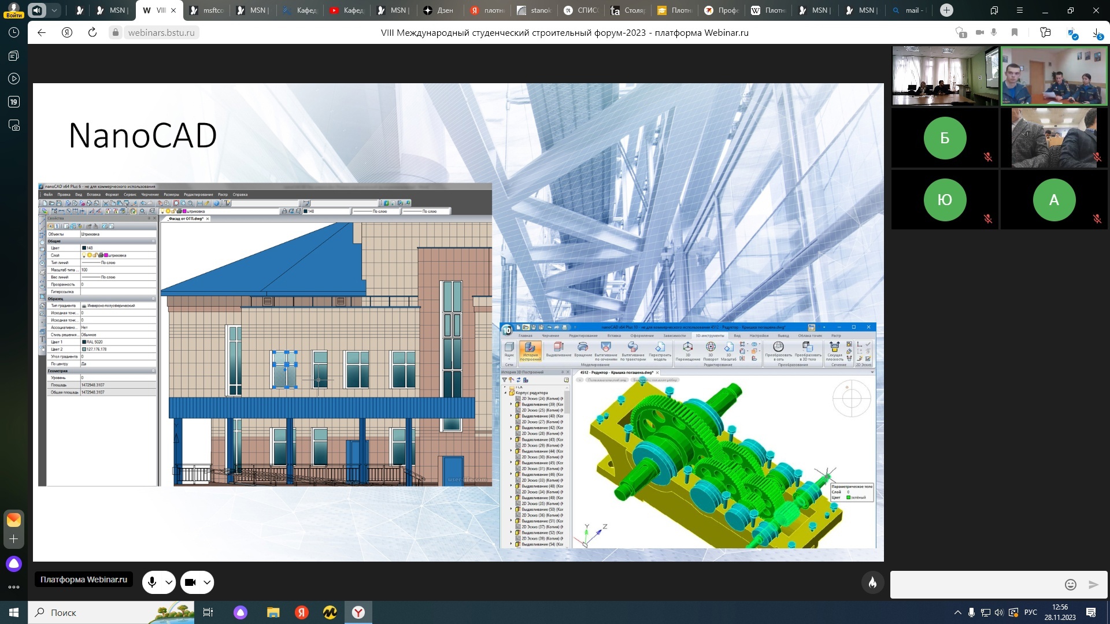Click the screenshot capture icon in the sidebar
The width and height of the screenshot is (1110, 624).
pyautogui.click(x=14, y=125)
